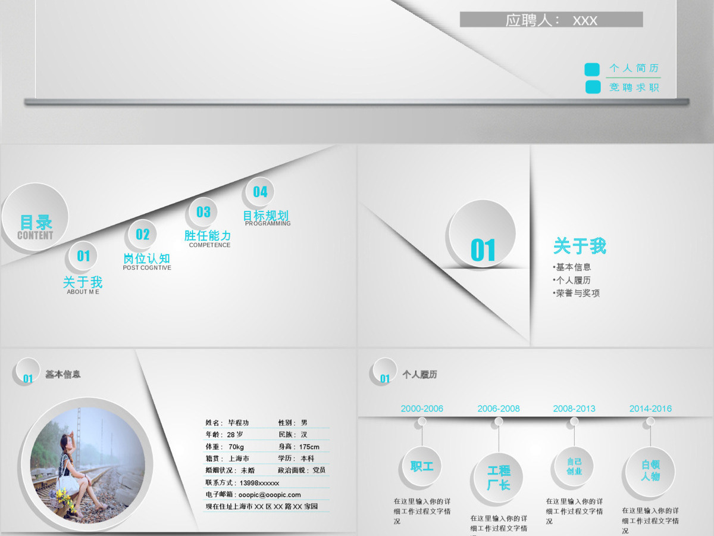714x536 pixels.
Task: Select the 目标规划 heading
Action: (266, 215)
